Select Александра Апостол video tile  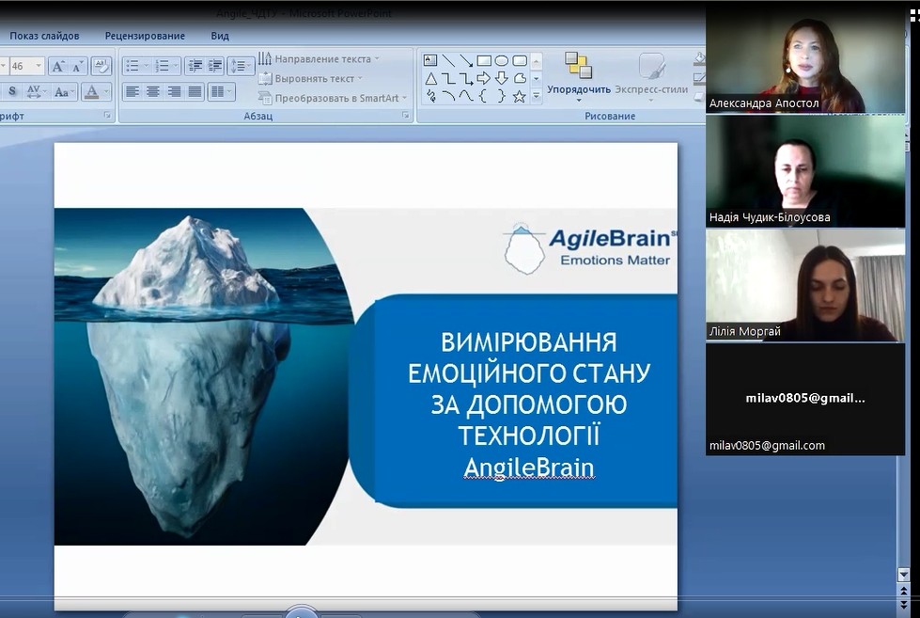[x=805, y=61]
